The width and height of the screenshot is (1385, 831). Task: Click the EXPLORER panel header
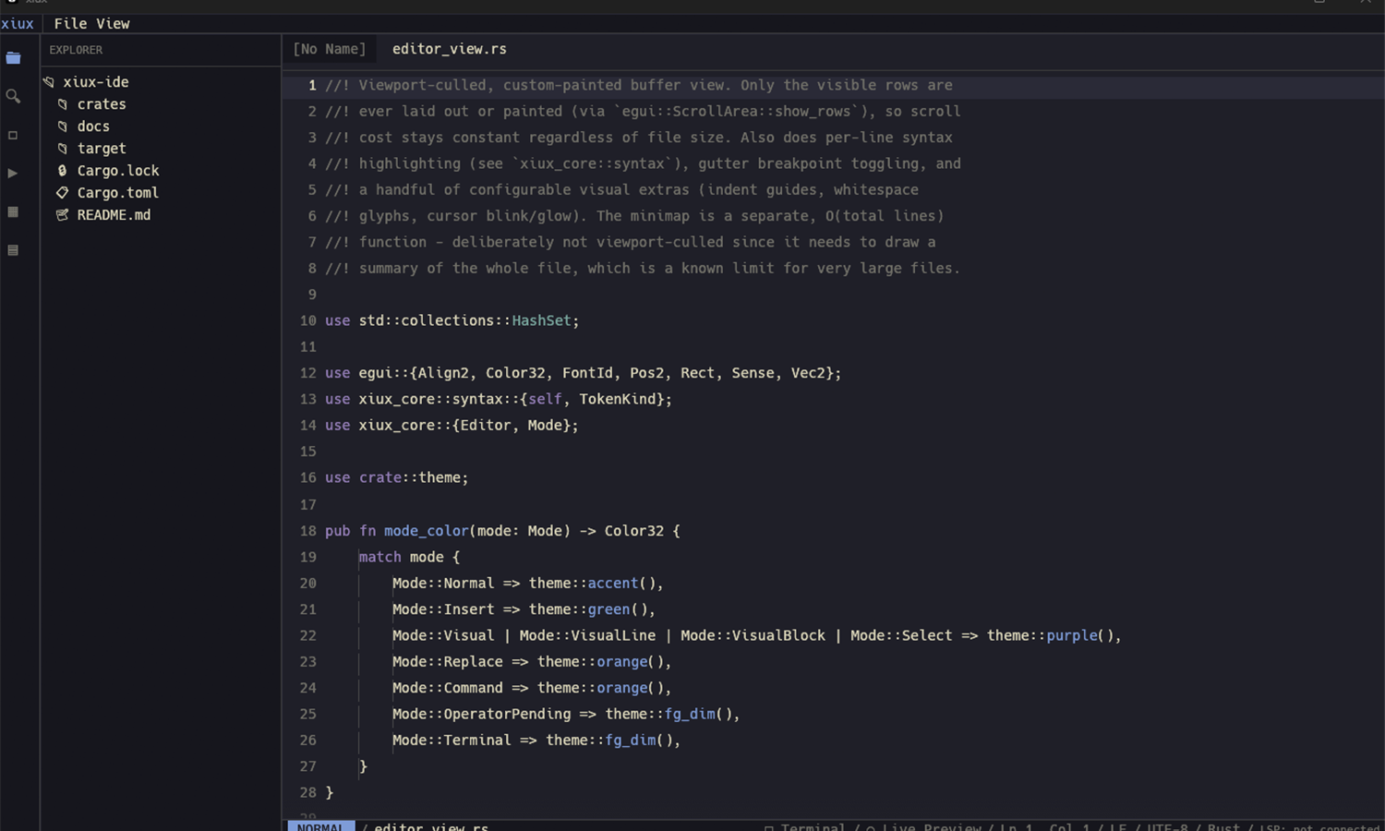pyautogui.click(x=76, y=50)
